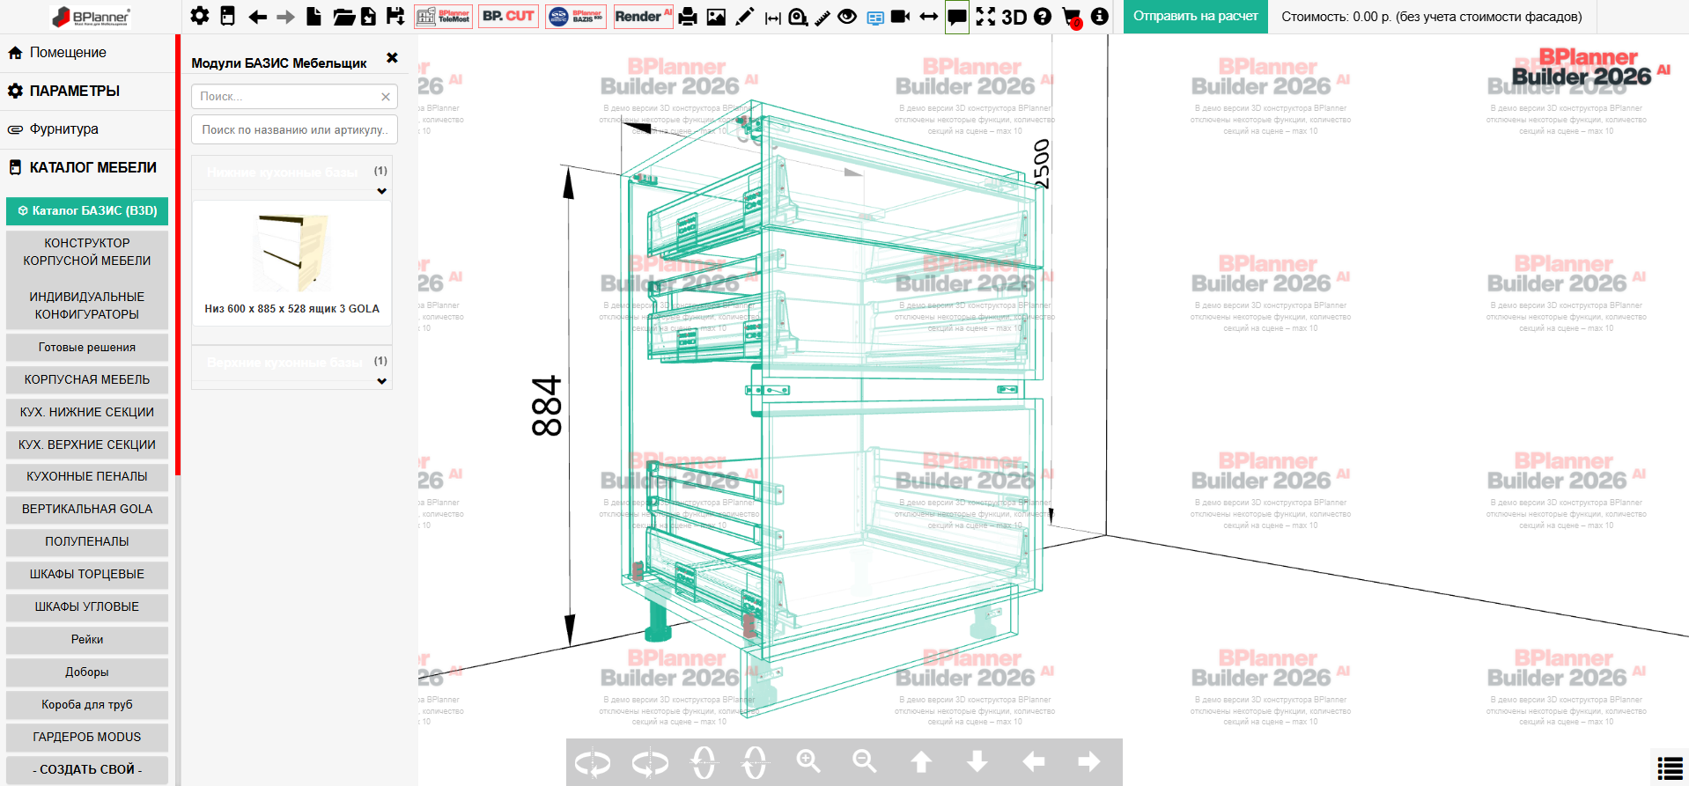This screenshot has width=1689, height=786.
Task: Open 'Готовые решения' category
Action: (x=87, y=348)
